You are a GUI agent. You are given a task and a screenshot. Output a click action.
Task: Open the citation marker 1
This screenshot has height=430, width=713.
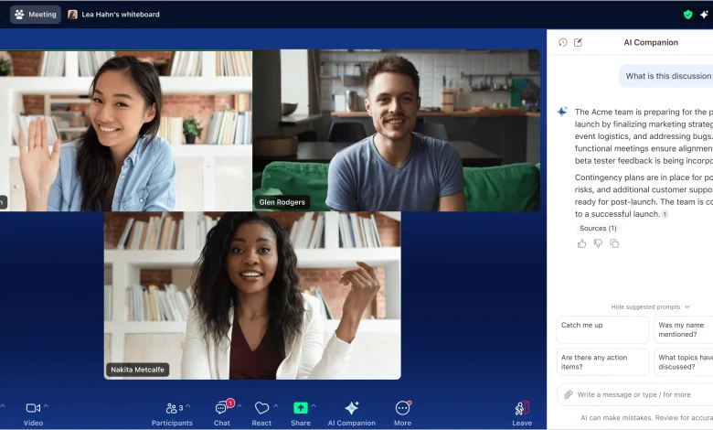665,214
